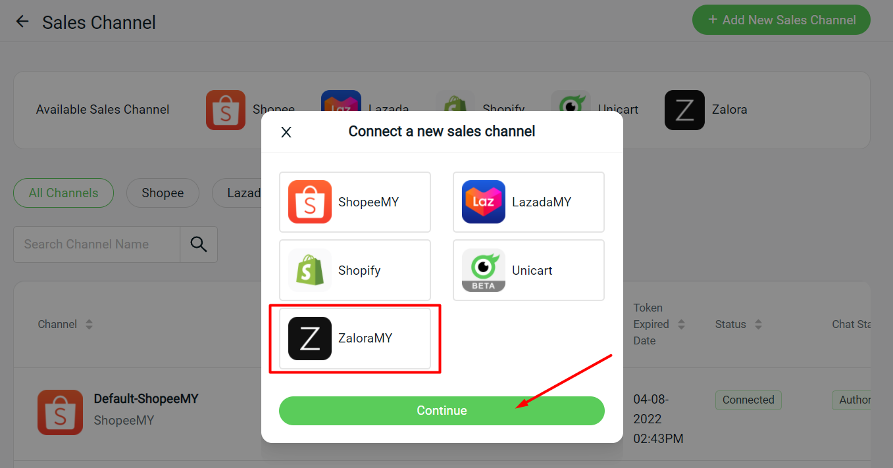Click the search magnifier icon
893x468 pixels.
coord(199,245)
